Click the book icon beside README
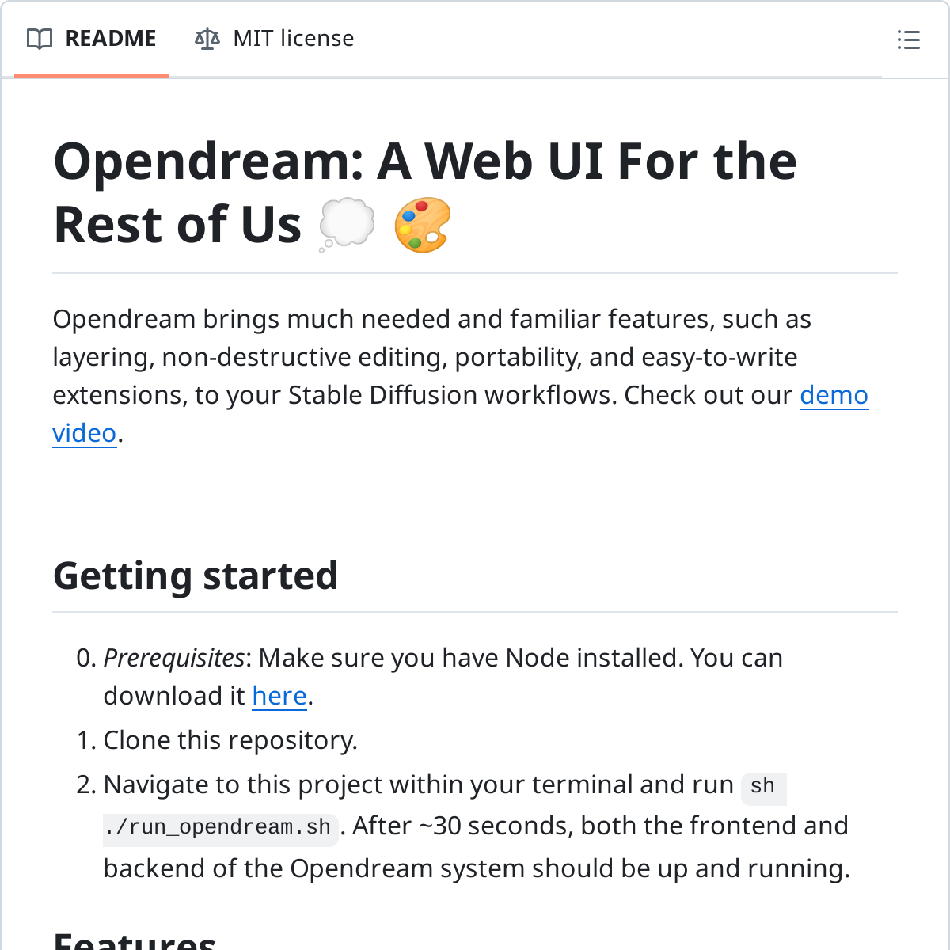The height and width of the screenshot is (950, 950). tap(40, 39)
